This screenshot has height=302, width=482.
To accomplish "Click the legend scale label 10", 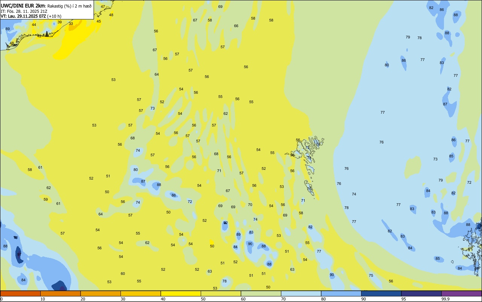I will point(43,299).
